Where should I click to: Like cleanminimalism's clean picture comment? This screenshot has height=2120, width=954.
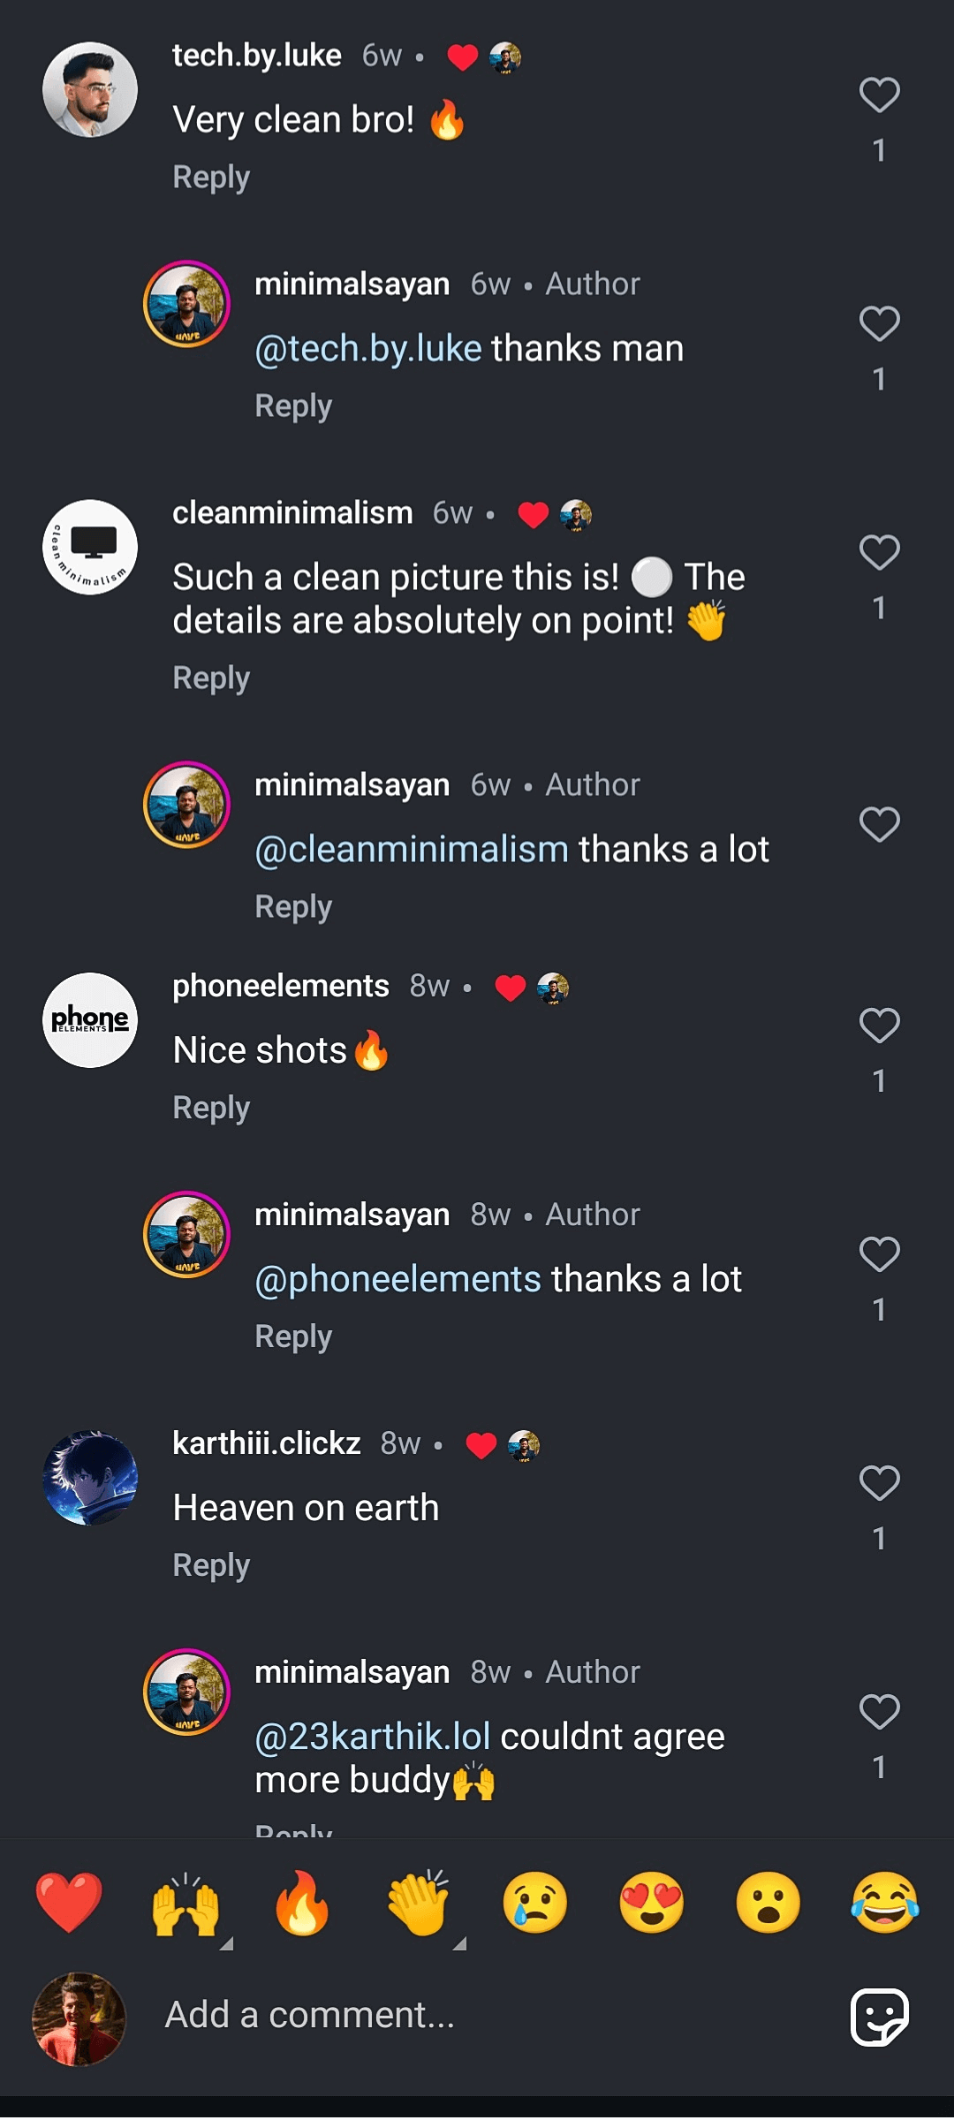pos(879,553)
